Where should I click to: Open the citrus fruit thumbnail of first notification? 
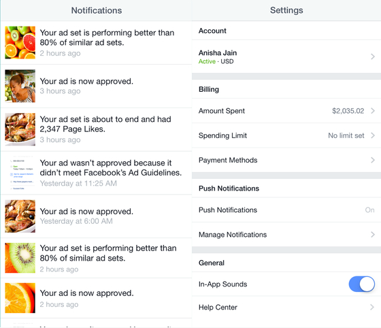click(20, 42)
